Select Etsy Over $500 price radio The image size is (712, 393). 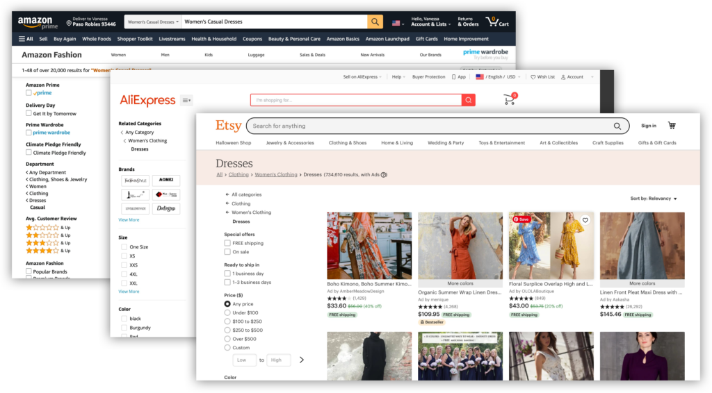point(227,339)
